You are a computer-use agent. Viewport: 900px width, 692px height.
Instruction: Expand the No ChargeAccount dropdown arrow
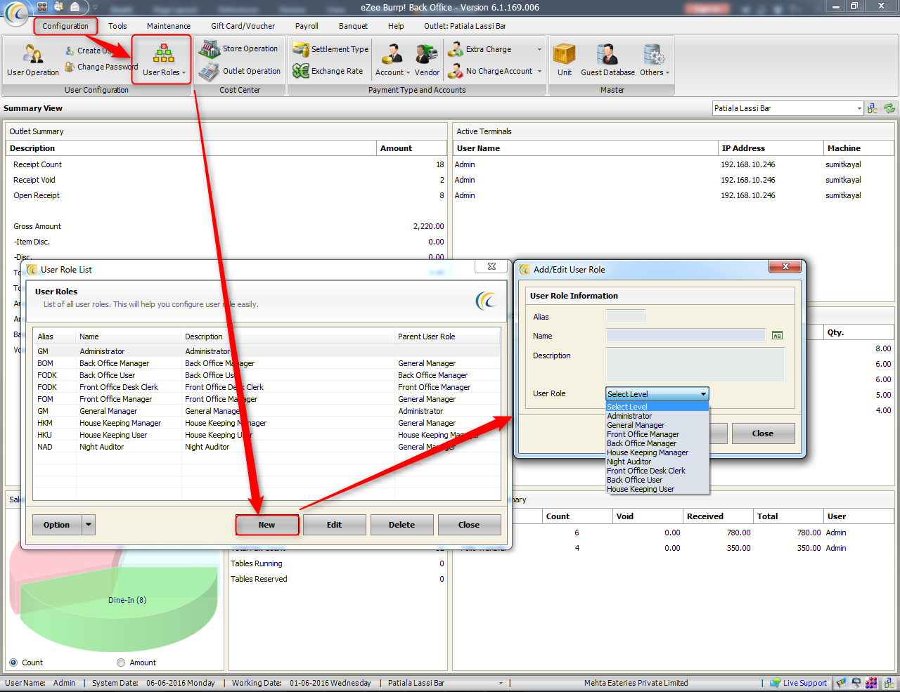(x=539, y=71)
